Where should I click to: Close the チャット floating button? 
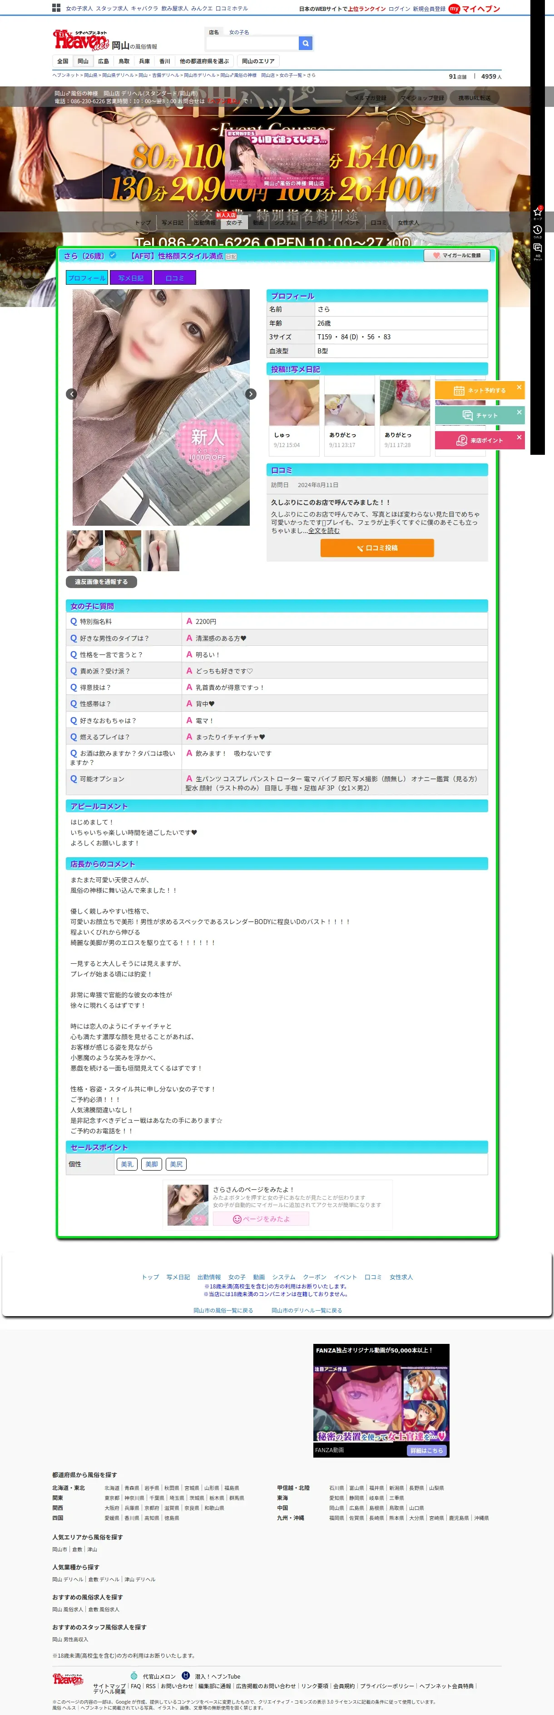[x=519, y=412]
